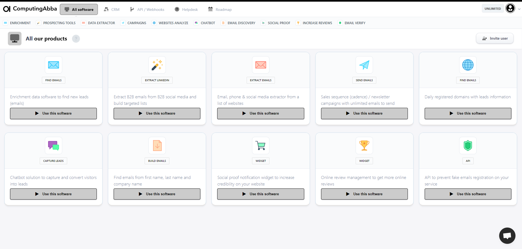Click the SEND EMAILS tag label
The width and height of the screenshot is (522, 249).
[x=364, y=80]
